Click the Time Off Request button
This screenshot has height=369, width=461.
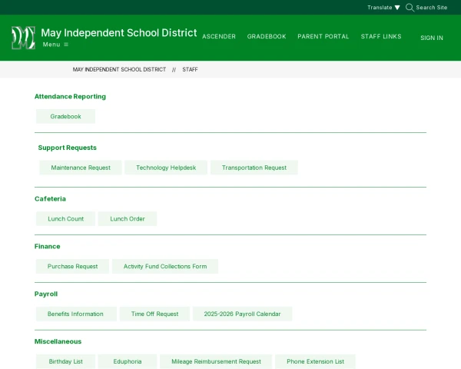pyautogui.click(x=154, y=314)
